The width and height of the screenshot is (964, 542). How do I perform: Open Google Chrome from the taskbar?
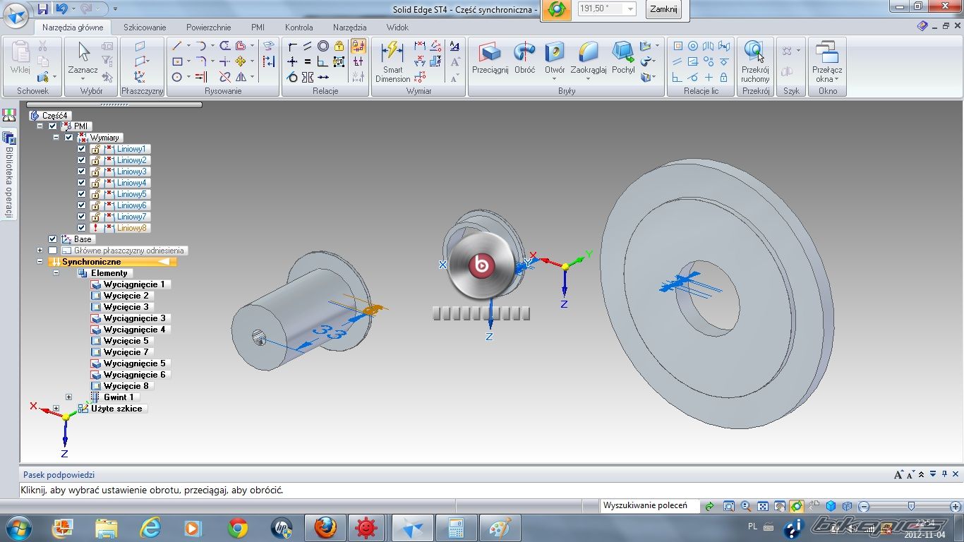[x=238, y=527]
